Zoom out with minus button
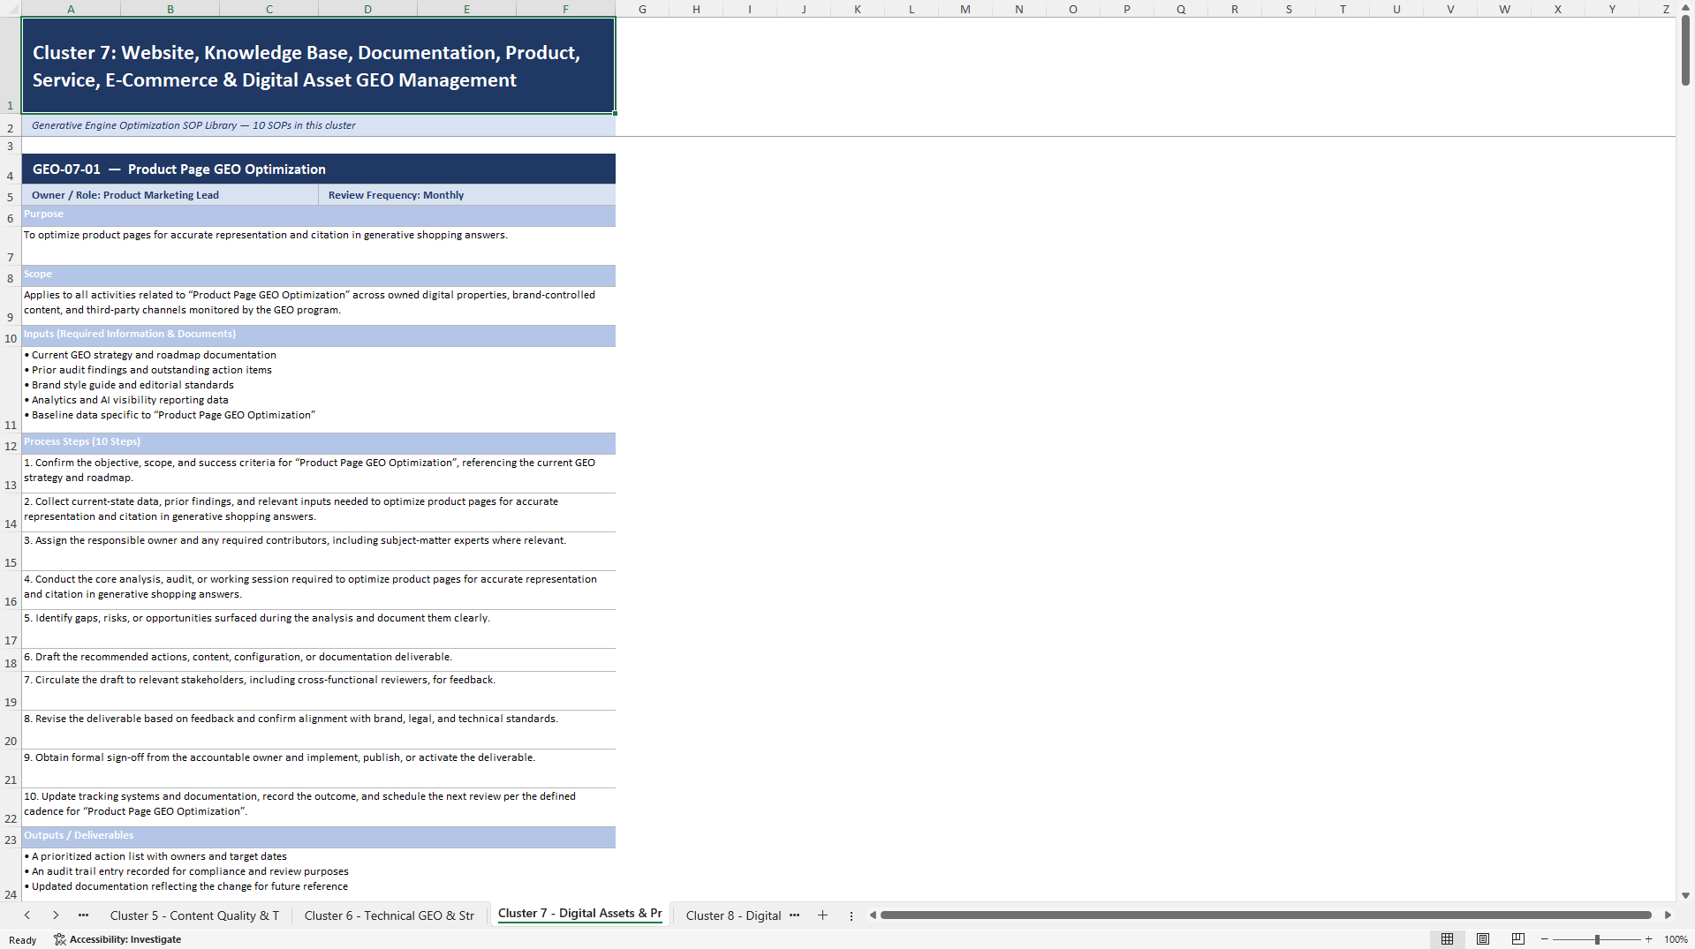 [x=1545, y=939]
